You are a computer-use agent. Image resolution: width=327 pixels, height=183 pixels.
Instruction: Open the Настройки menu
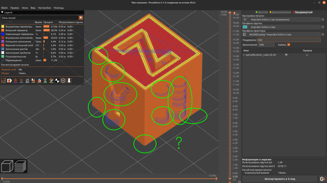tap(44, 8)
